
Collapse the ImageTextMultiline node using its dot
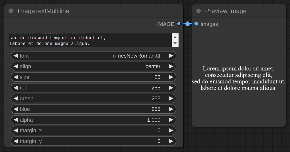11,11
